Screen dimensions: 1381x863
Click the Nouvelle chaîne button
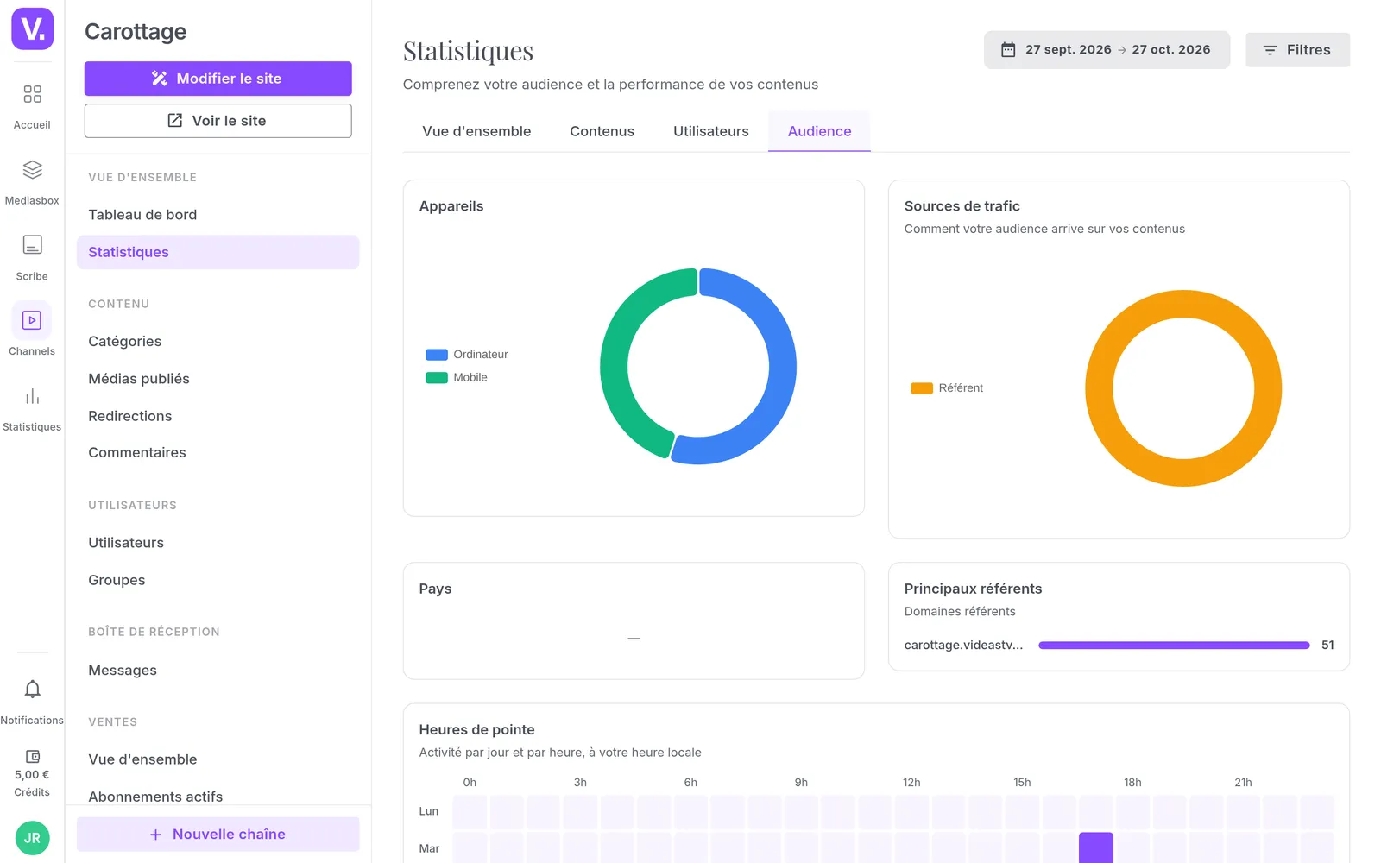218,835
